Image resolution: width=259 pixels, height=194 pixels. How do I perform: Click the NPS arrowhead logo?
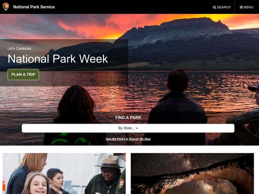[6, 7]
